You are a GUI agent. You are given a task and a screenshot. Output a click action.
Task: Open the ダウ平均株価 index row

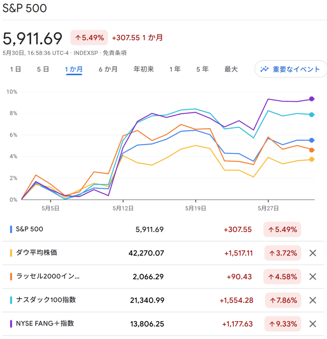[x=163, y=253]
